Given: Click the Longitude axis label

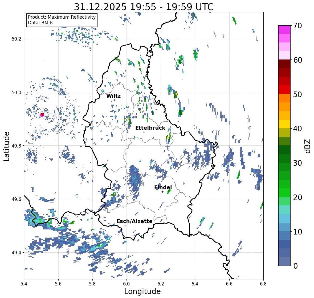Looking at the screenshot, I should click(x=142, y=291).
